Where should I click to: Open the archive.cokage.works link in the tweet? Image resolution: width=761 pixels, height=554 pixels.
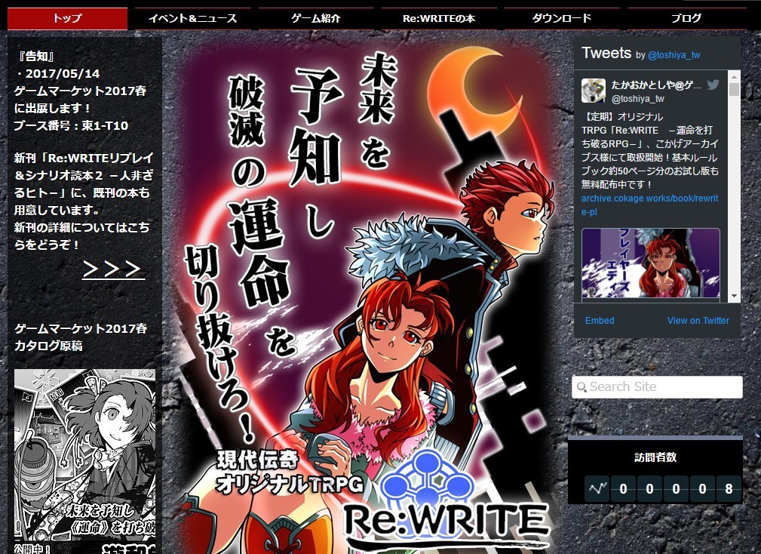(650, 205)
